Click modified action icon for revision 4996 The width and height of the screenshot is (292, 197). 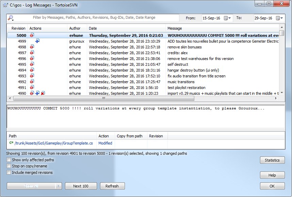[x=32, y=58]
